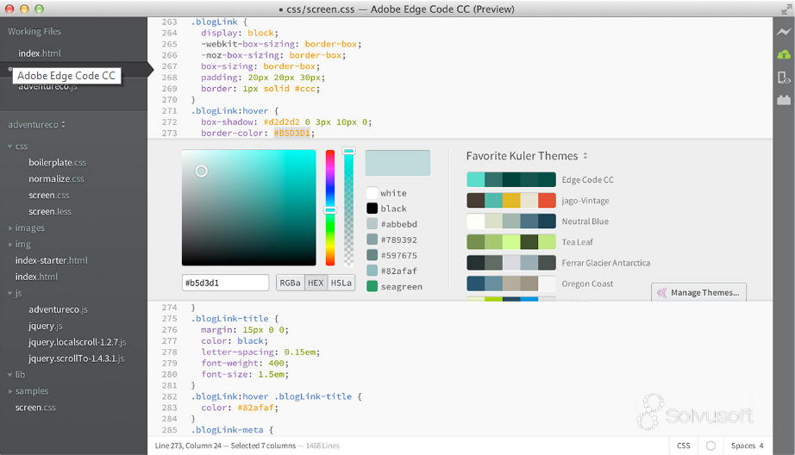Open boilerplate.css file
The height and width of the screenshot is (455, 795).
57,163
